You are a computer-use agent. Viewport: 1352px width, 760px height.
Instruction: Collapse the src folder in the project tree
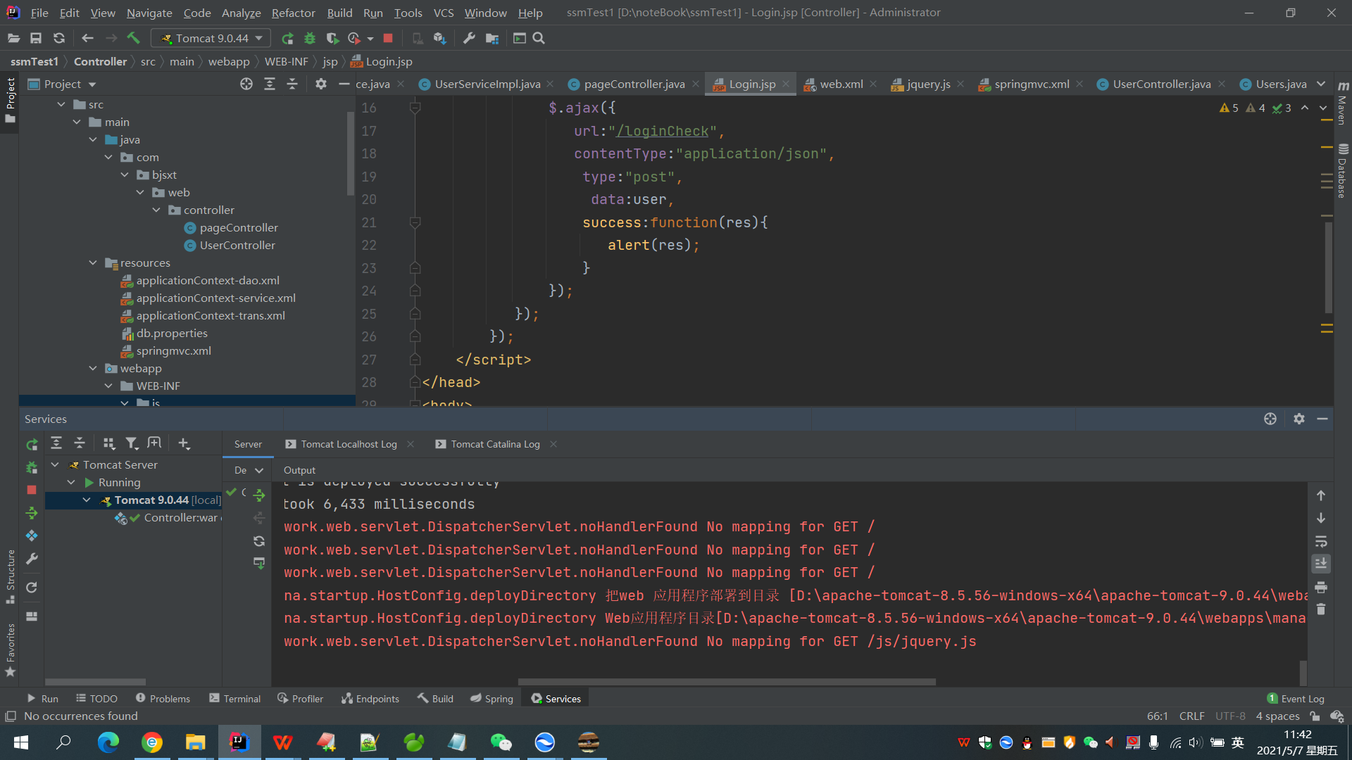pos(61,104)
